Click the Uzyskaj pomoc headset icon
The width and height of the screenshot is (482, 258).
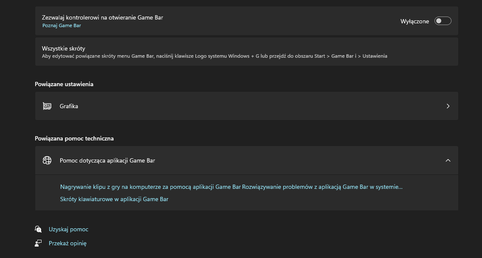point(39,229)
